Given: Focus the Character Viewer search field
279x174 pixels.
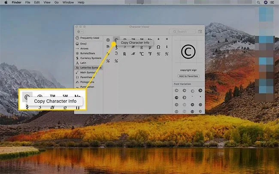Looking at the screenshot, I should tap(182, 32).
